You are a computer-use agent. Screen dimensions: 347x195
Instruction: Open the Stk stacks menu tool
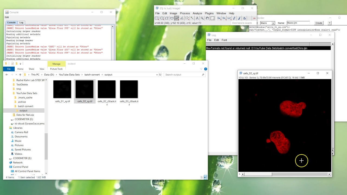tap(224, 18)
